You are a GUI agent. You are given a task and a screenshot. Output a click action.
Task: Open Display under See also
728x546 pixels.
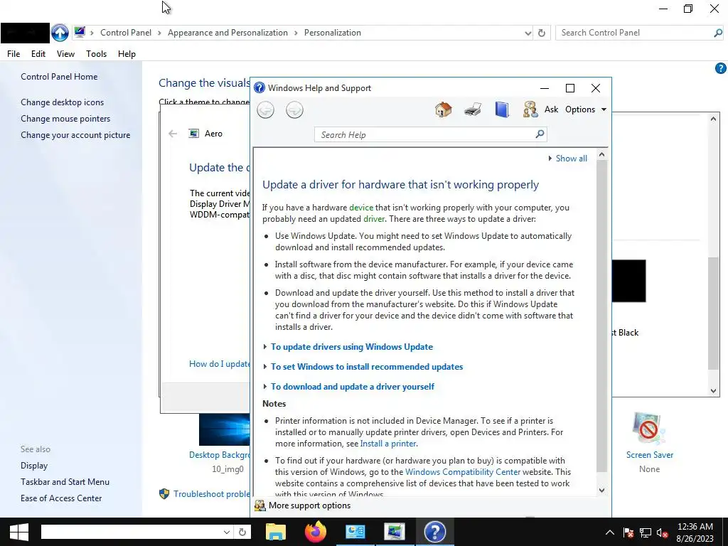[x=34, y=465]
